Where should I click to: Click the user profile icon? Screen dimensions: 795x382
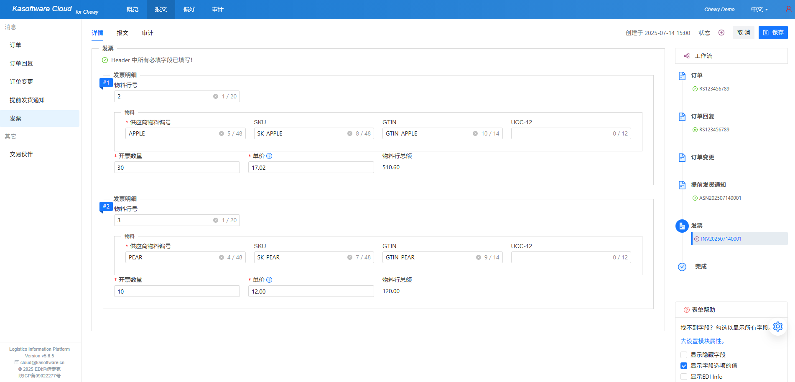(788, 9)
